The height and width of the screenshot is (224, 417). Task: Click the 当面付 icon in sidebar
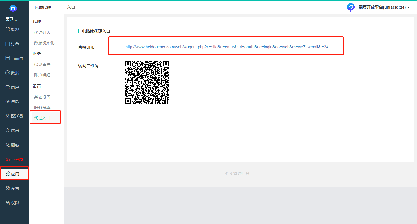[8, 58]
